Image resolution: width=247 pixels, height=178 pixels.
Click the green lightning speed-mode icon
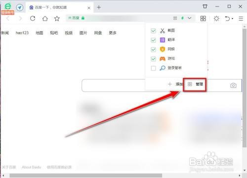click(182, 18)
